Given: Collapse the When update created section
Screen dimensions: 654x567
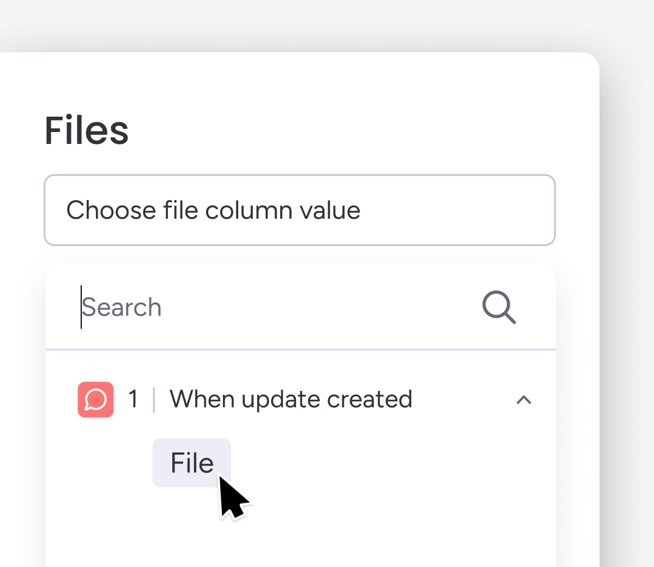Looking at the screenshot, I should click(524, 400).
